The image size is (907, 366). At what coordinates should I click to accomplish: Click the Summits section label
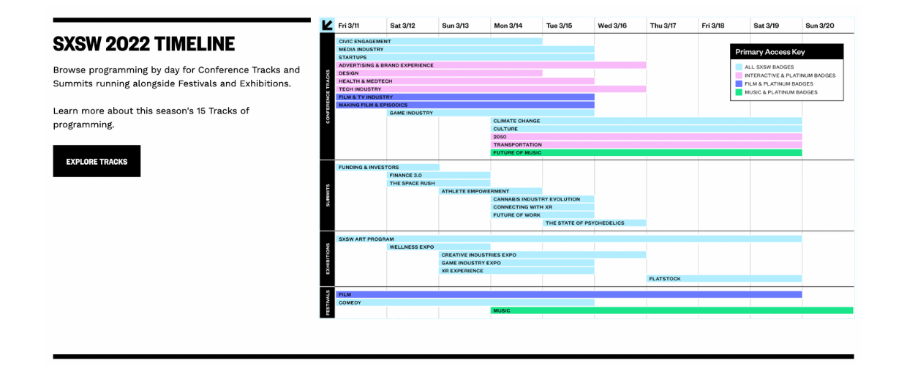(x=328, y=195)
